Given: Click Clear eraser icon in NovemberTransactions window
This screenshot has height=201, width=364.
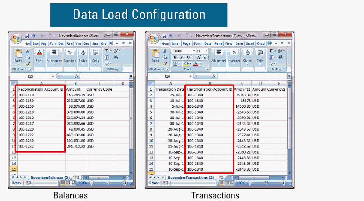Looking at the screenshot, I should point(271,63).
